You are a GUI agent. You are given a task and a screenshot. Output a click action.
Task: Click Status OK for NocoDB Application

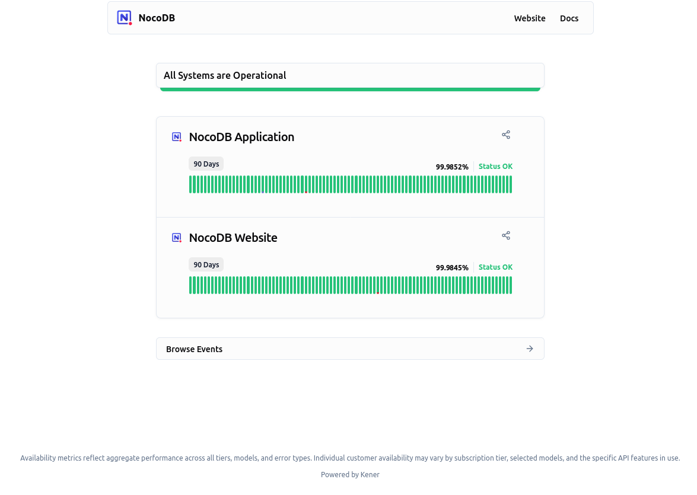(495, 167)
